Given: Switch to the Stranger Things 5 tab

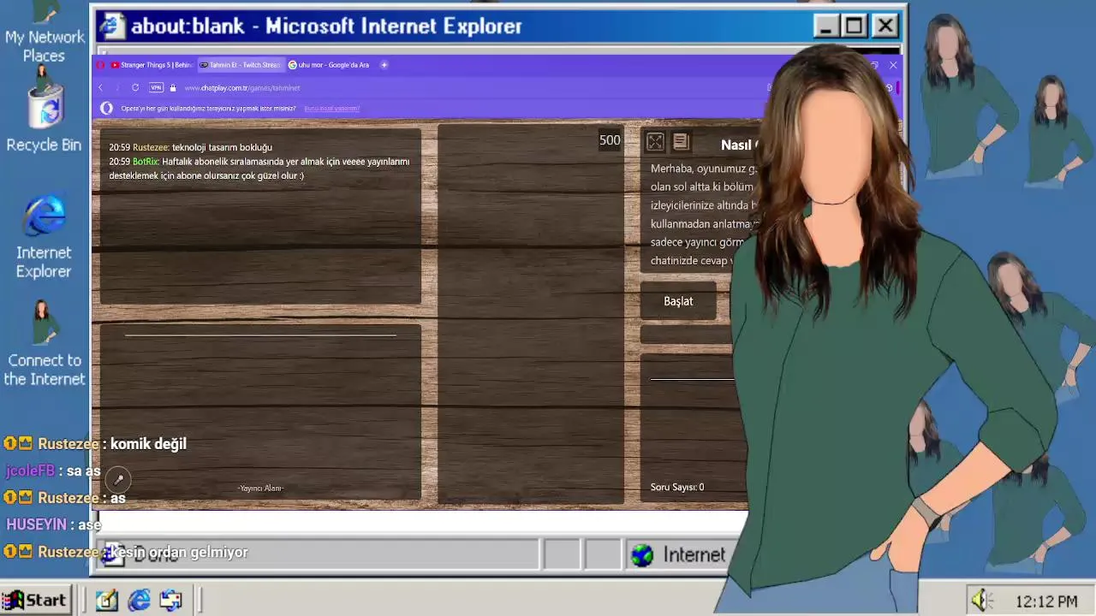Looking at the screenshot, I should pyautogui.click(x=152, y=65).
